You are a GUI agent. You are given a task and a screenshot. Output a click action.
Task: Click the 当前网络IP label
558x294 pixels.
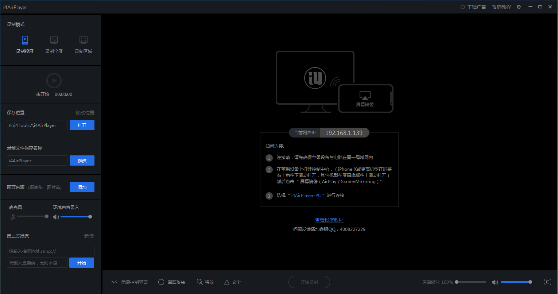[305, 133]
